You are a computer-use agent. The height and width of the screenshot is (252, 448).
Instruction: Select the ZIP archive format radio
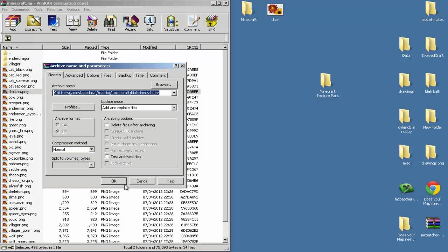[58, 132]
